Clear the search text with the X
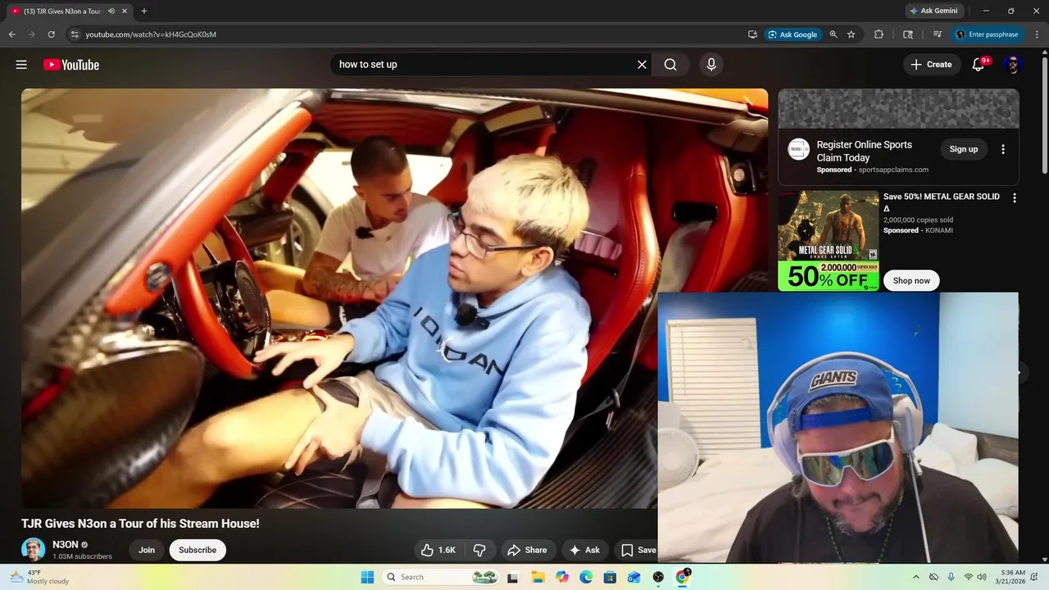Viewport: 1049px width, 590px height. point(642,65)
